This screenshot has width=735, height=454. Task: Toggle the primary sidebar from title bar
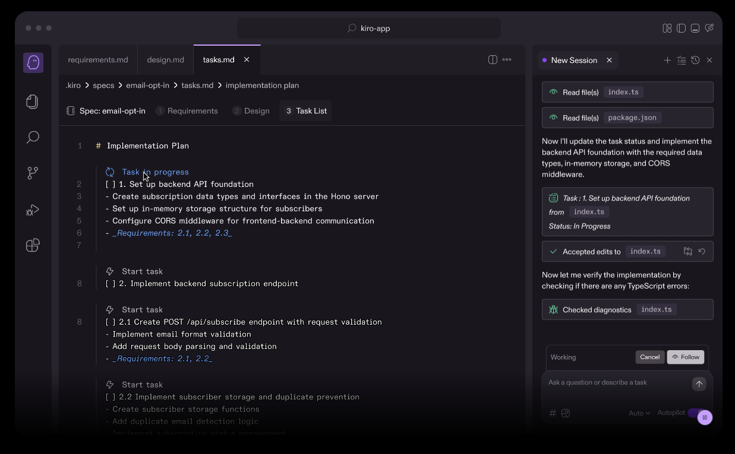pos(681,28)
